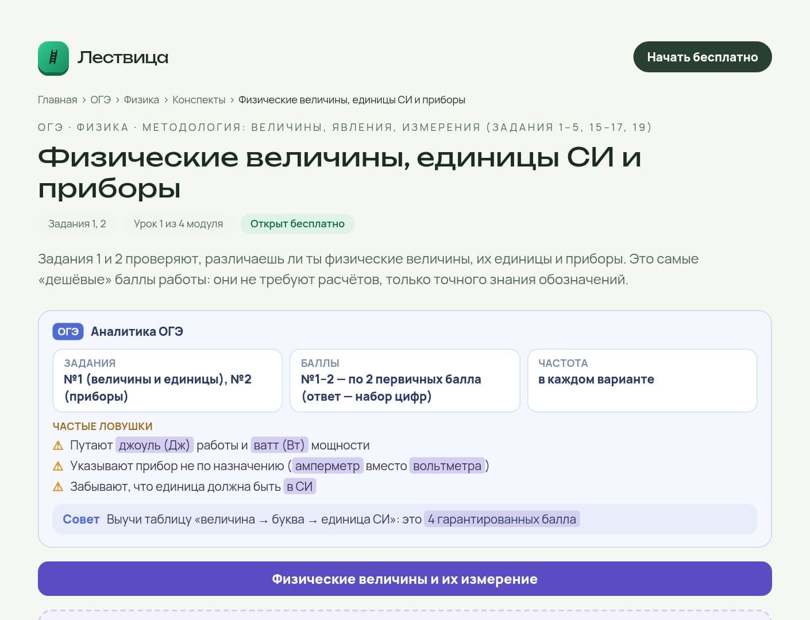The width and height of the screenshot is (810, 620).
Task: Click the в каждом варианте value
Action: click(x=596, y=379)
